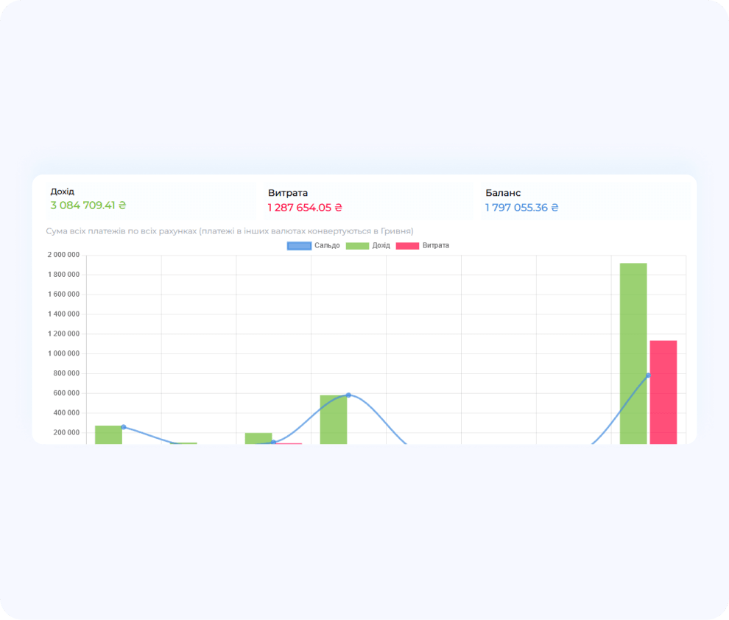The width and height of the screenshot is (729, 620).
Task: Click the balance line point near 800 000
Action: 648,376
